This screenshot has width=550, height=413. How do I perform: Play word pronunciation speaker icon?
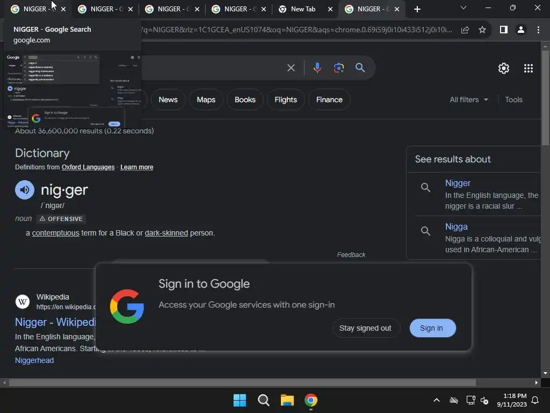pos(25,190)
